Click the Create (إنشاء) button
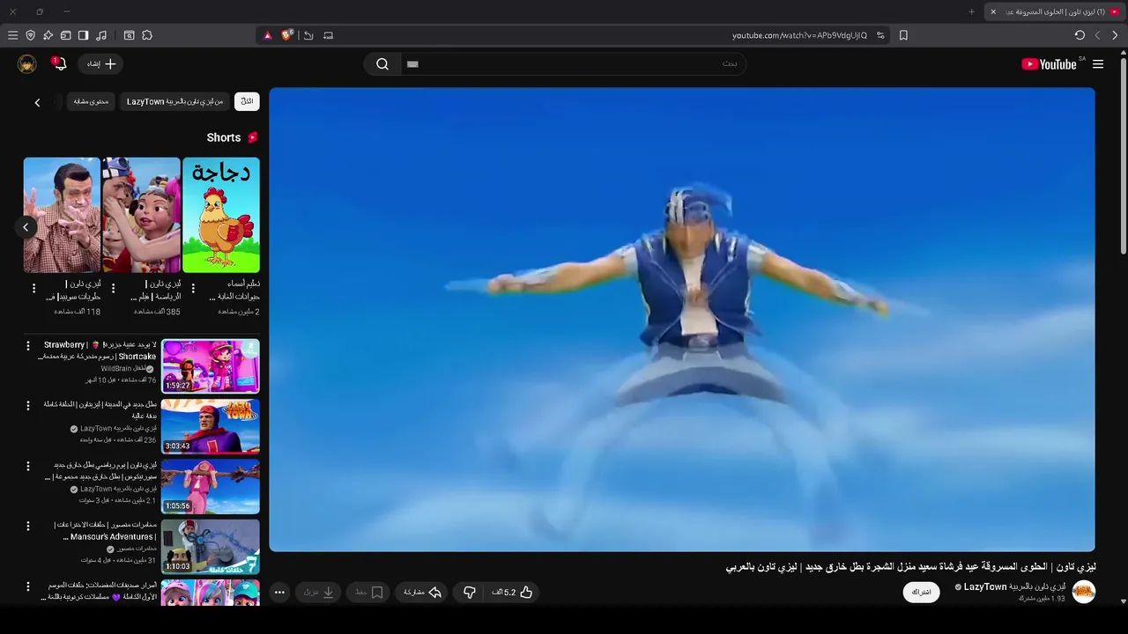The width and height of the screenshot is (1128, 634). (100, 63)
